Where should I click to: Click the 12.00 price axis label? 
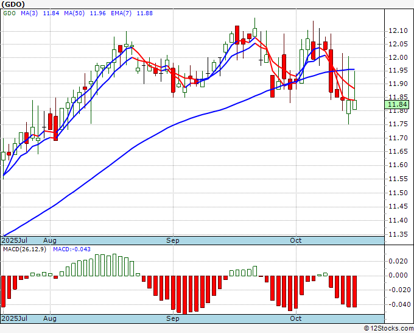[398, 57]
